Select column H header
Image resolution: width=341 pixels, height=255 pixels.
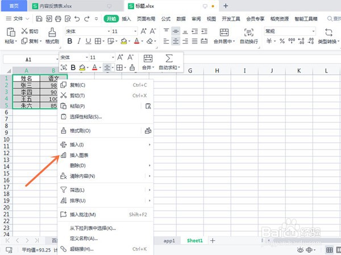(x=217, y=71)
